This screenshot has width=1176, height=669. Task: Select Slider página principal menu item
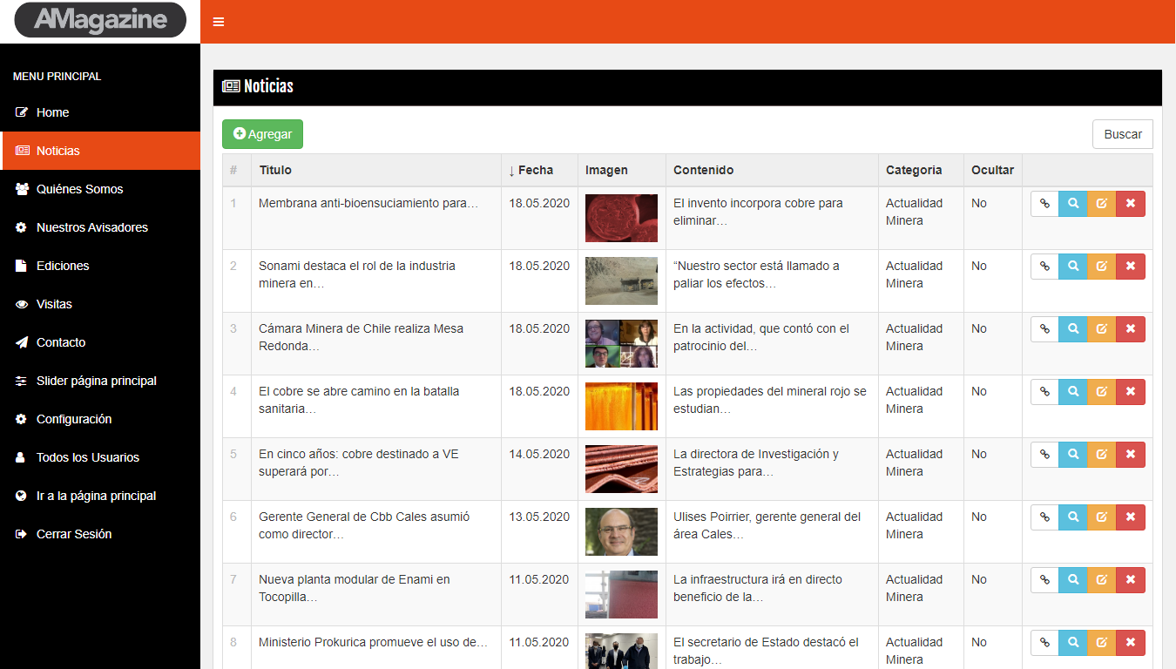click(96, 381)
